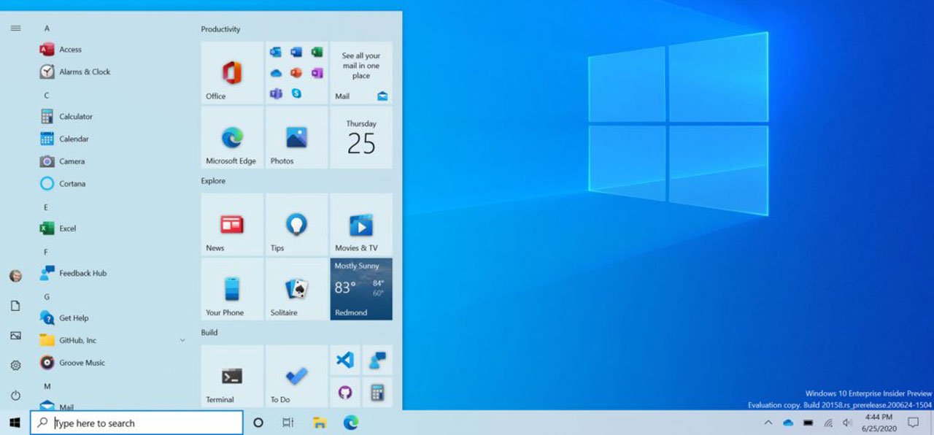Jump to letter M header
Screen dimensions: 934x435
coord(47,386)
